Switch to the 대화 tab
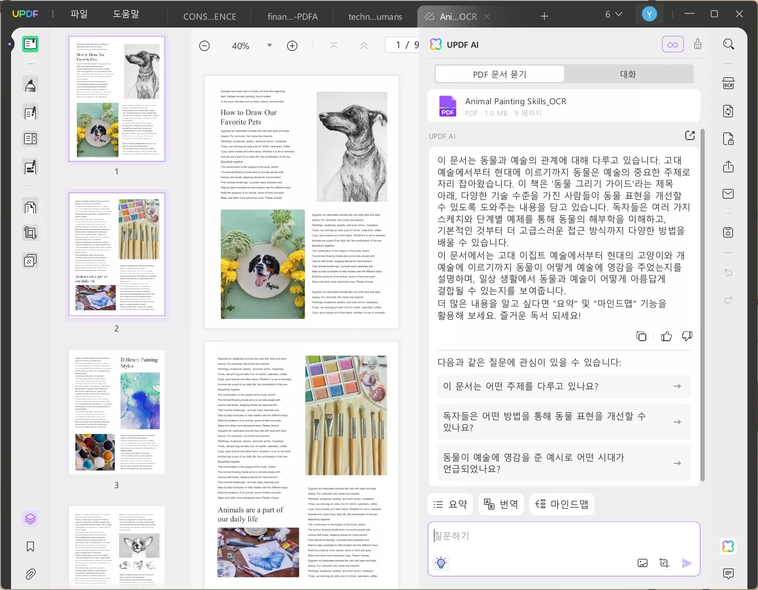Image resolution: width=758 pixels, height=590 pixels. pyautogui.click(x=628, y=74)
